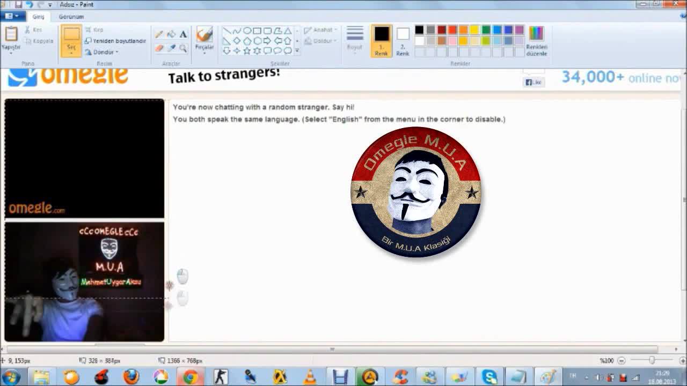Viewport: 687px width, 386px height.
Task: Open Google Chrome from the taskbar
Action: (x=190, y=377)
